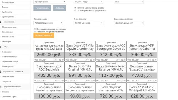
Task: Open Клиенты in sidebar
Action: (5, 92)
